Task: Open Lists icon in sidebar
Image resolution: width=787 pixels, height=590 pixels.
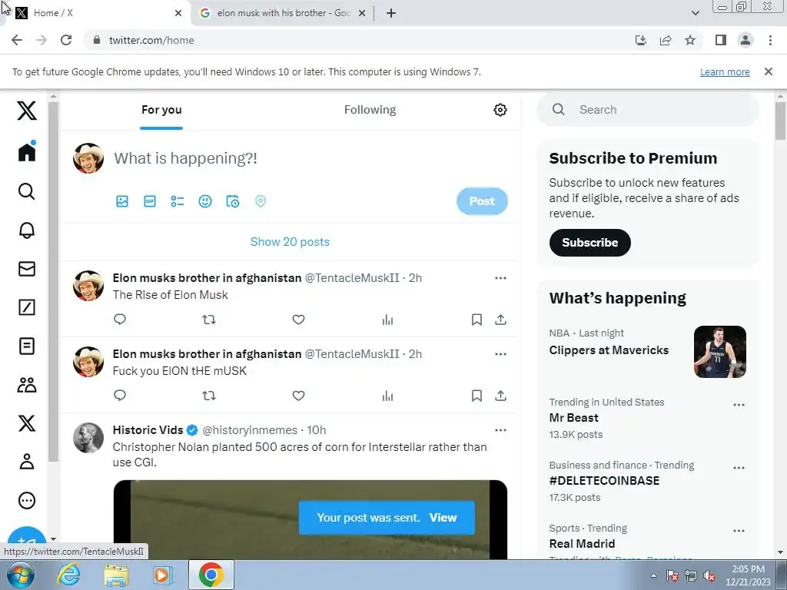Action: pyautogui.click(x=27, y=346)
